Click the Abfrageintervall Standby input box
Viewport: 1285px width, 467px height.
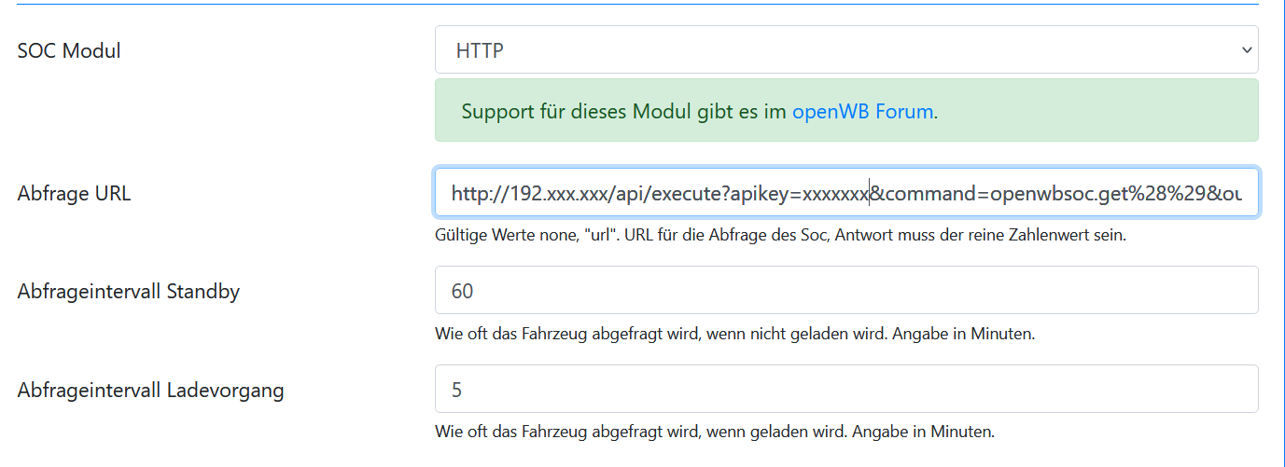point(845,291)
